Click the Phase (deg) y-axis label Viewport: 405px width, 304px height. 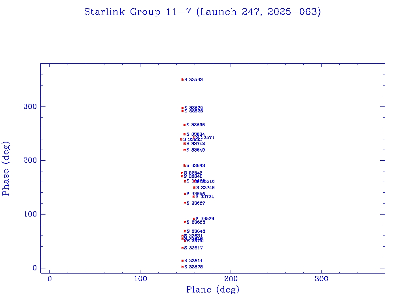click(6, 168)
